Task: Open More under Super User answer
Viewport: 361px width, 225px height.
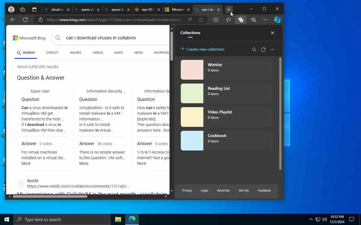Action: pos(26,163)
